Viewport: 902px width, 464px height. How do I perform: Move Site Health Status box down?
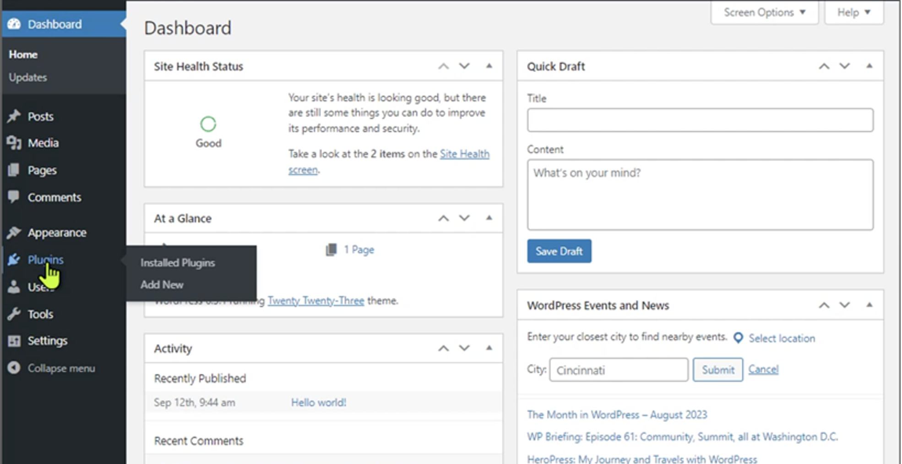pyautogui.click(x=464, y=66)
